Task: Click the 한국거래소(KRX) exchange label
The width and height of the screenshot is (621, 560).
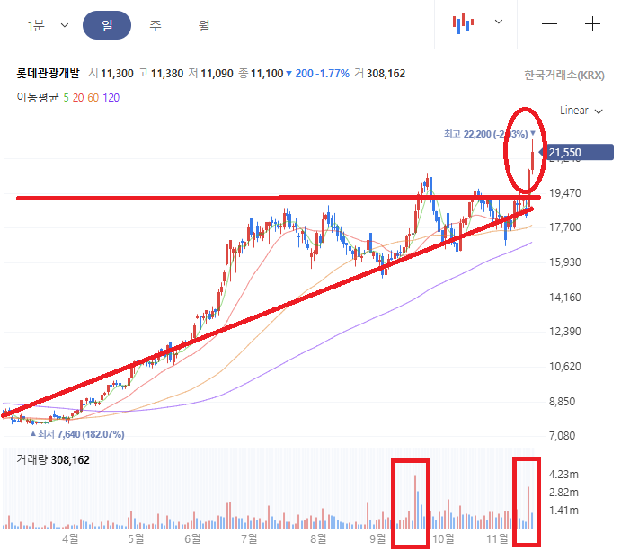Action: tap(564, 76)
